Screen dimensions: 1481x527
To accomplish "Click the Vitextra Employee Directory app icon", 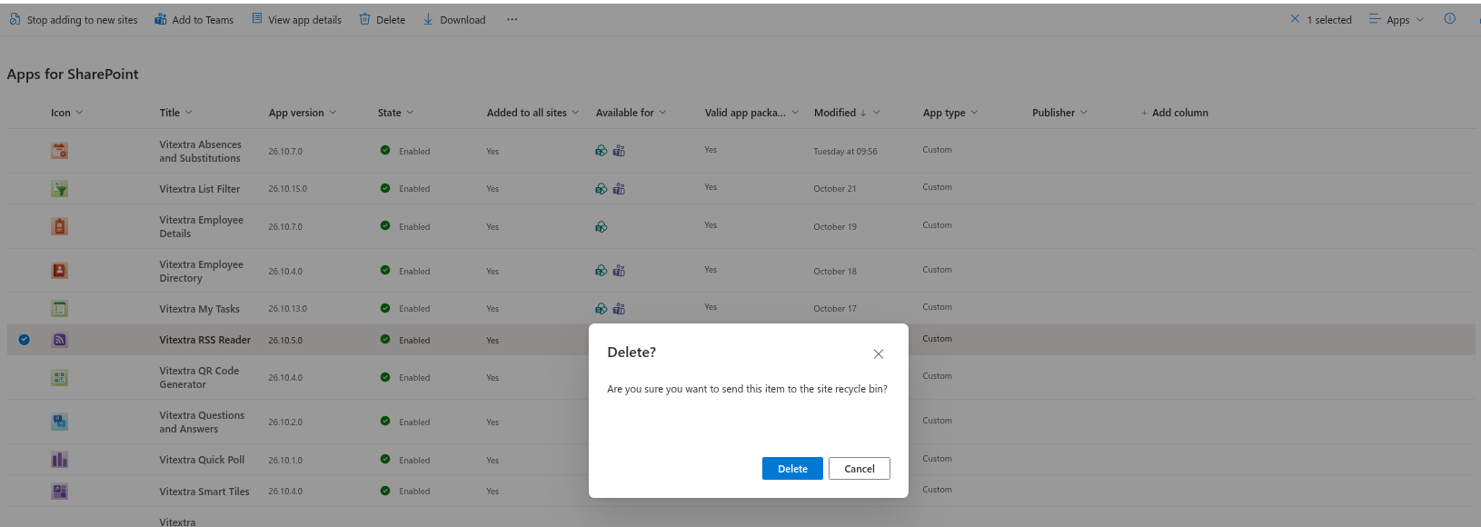I will click(x=60, y=271).
